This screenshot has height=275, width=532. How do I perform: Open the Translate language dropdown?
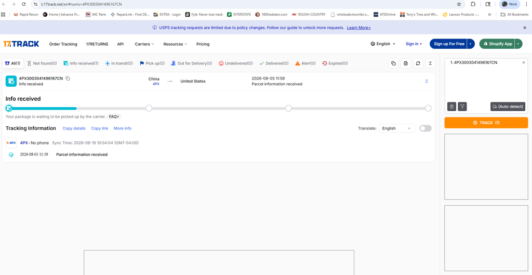pyautogui.click(x=396, y=128)
